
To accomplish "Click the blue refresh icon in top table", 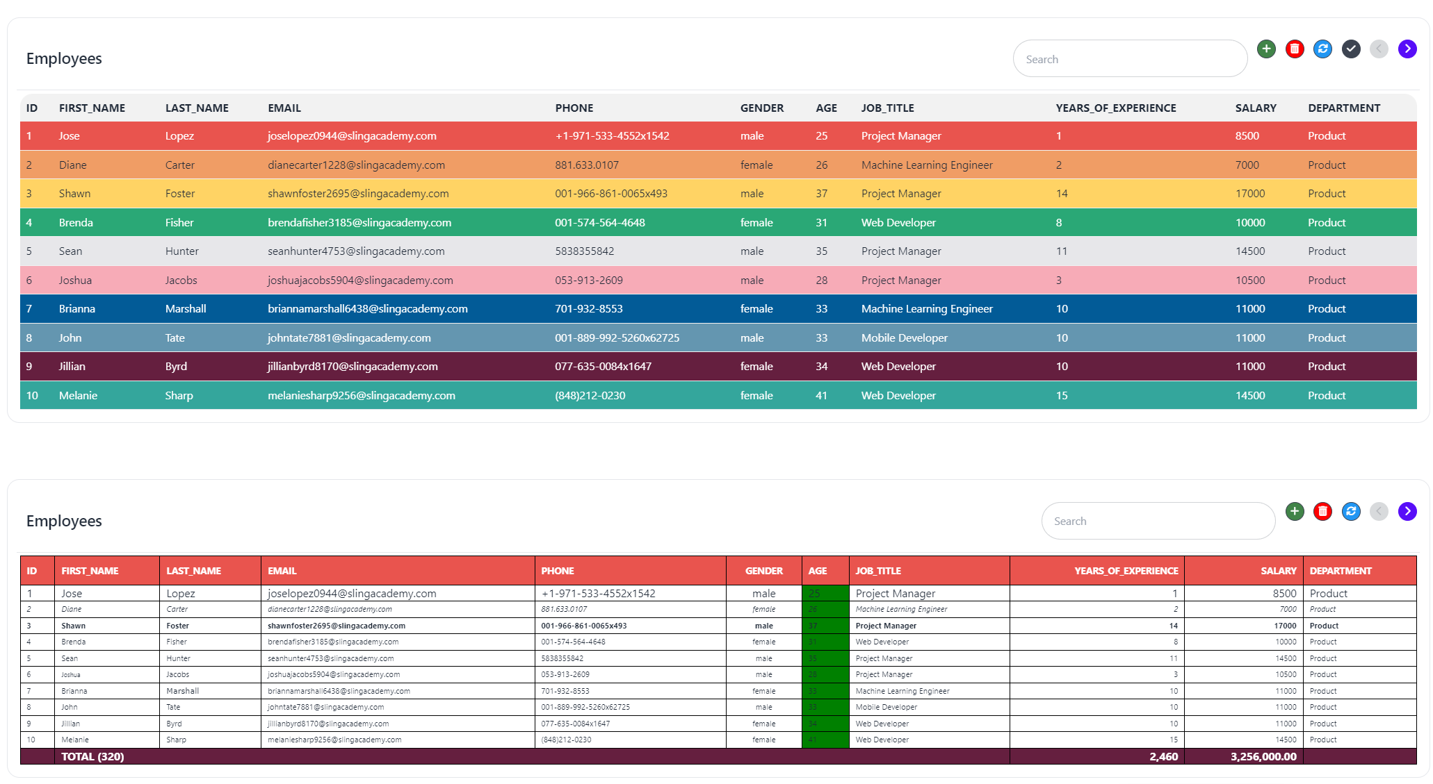I will (1322, 49).
